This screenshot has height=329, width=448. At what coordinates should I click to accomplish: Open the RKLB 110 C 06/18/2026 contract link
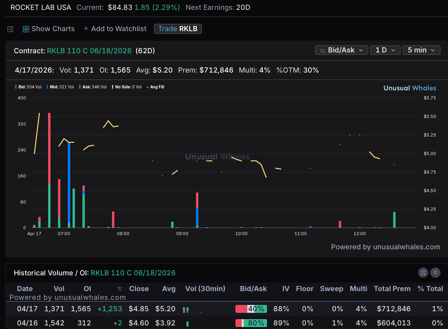point(89,51)
